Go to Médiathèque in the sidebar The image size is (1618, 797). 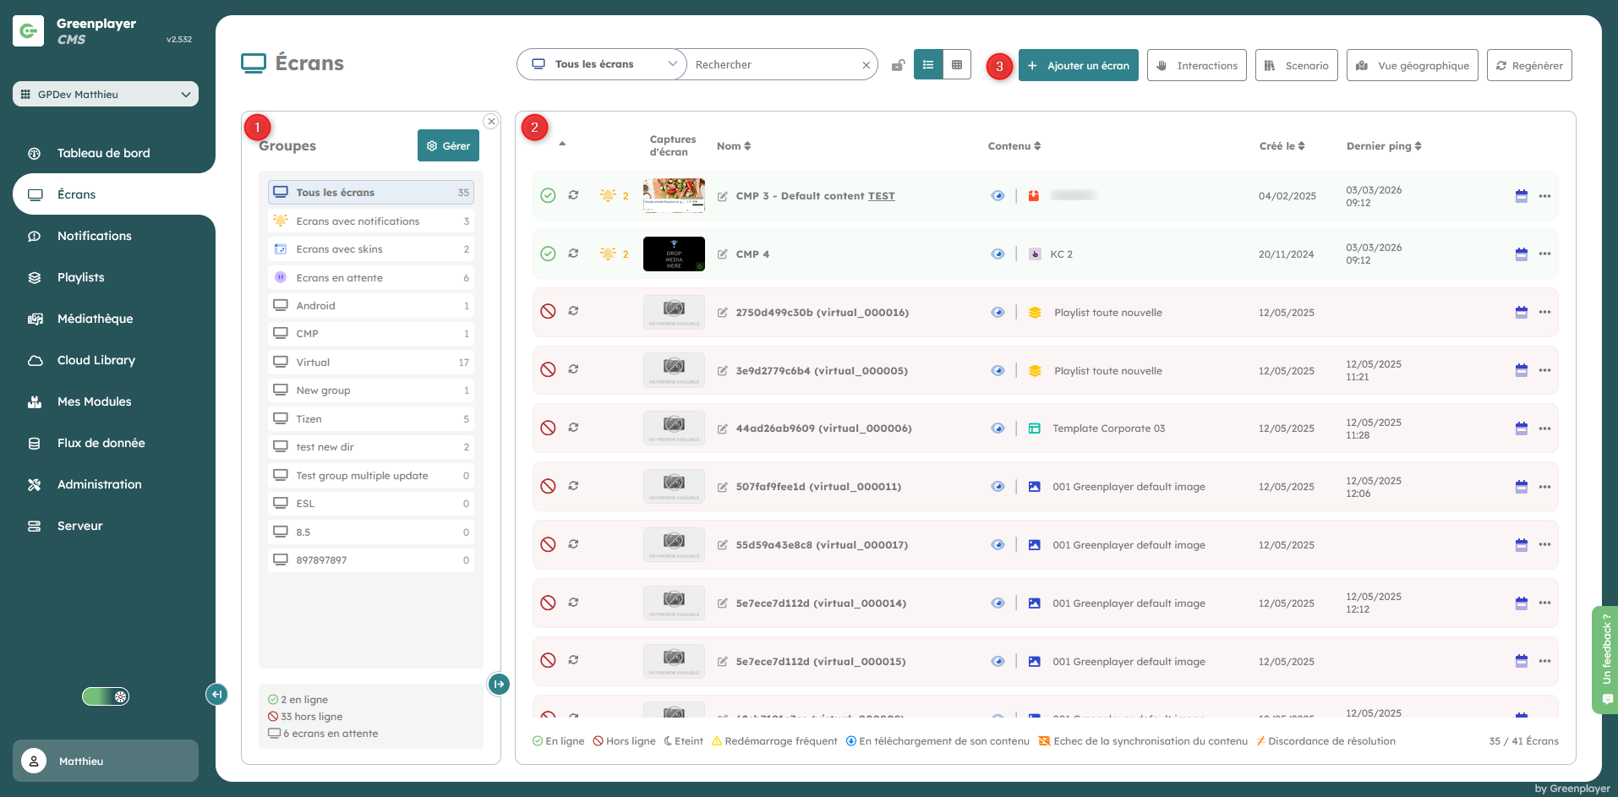click(x=95, y=319)
